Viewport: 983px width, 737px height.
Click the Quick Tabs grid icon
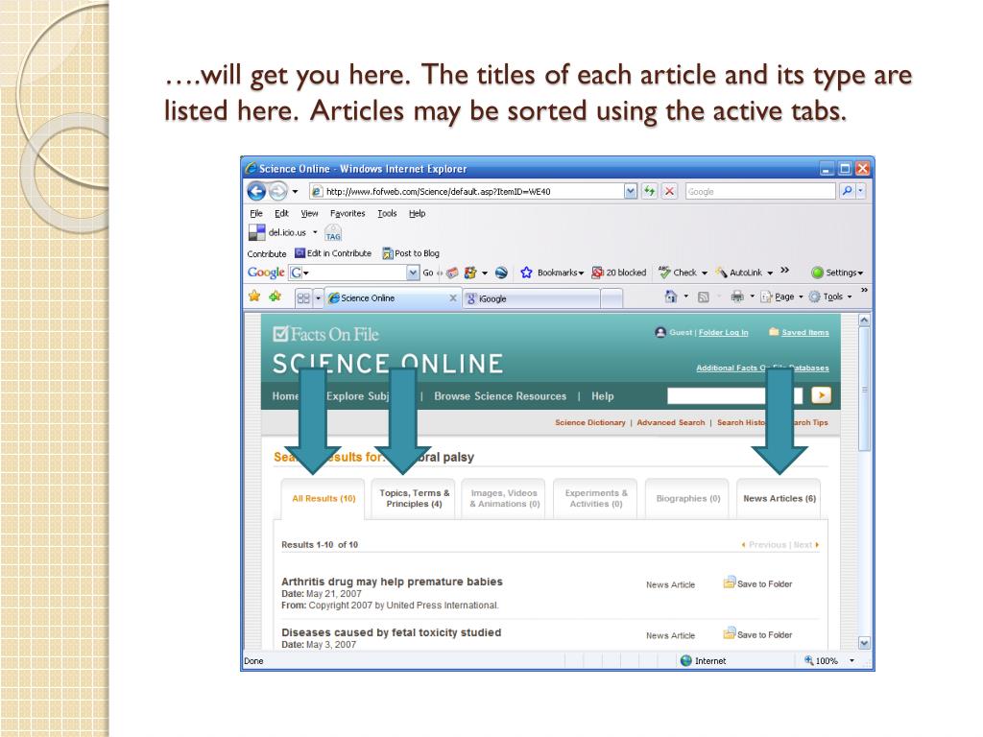pos(303,298)
